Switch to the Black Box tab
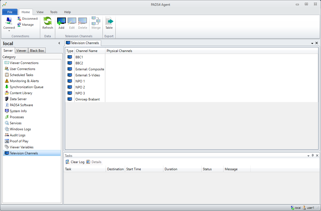Viewport: 321px width, 211px height. [37, 51]
